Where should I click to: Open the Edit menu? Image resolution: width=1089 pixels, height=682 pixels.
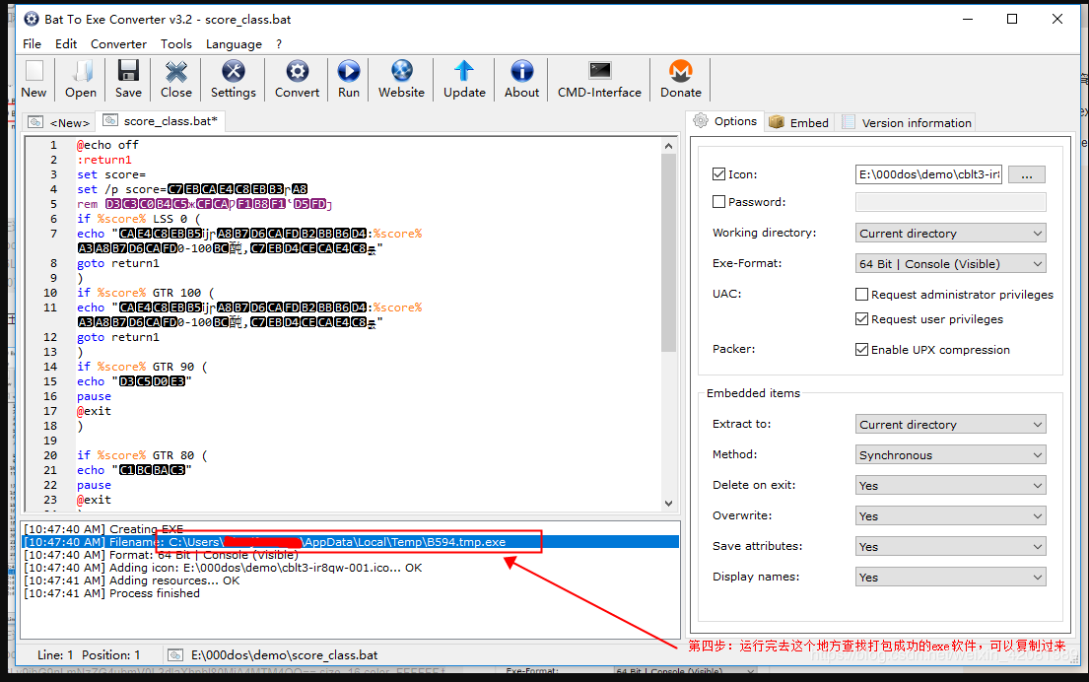pyautogui.click(x=66, y=43)
